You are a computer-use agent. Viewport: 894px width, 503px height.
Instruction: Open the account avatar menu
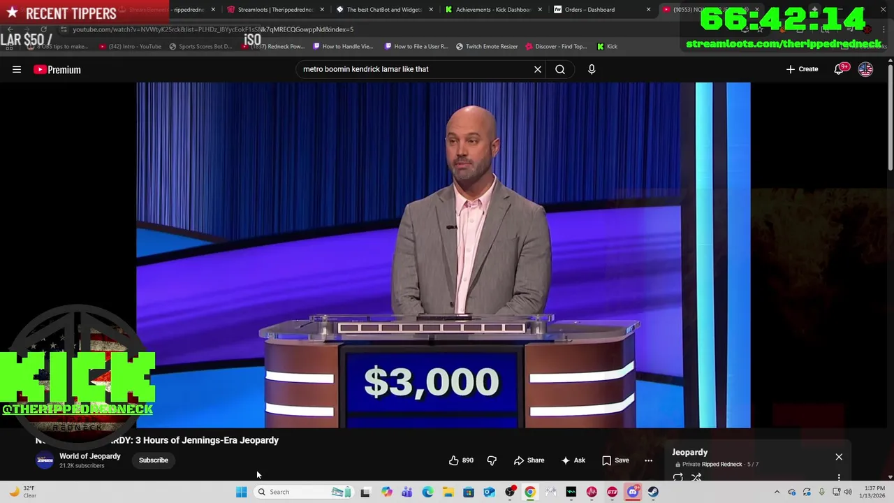[865, 69]
